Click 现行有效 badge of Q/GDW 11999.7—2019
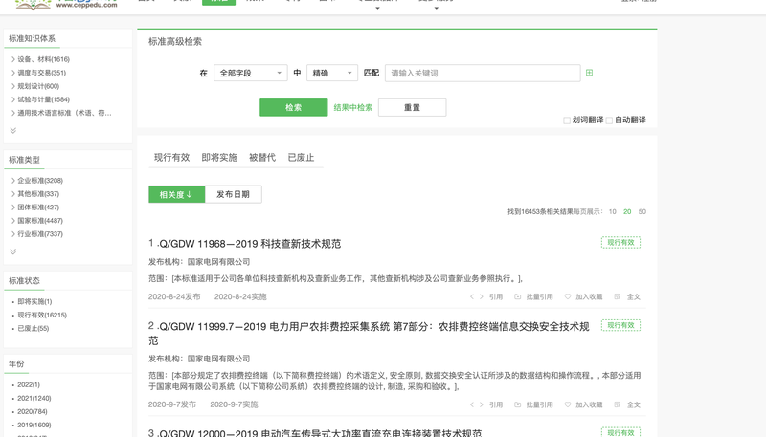This screenshot has height=437, width=766. pos(620,325)
